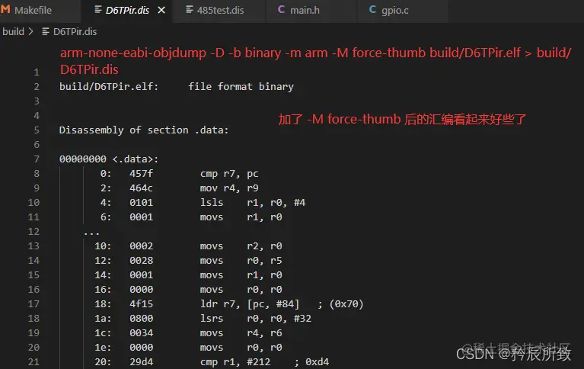Click the '00000000 <.data>:' label

coord(109,159)
